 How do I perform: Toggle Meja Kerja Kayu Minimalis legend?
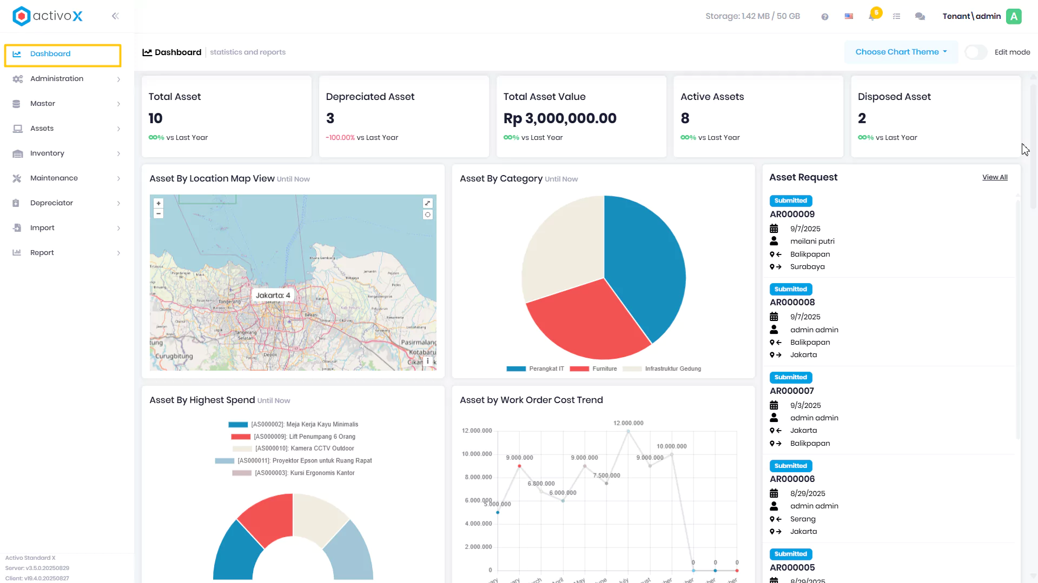(293, 425)
